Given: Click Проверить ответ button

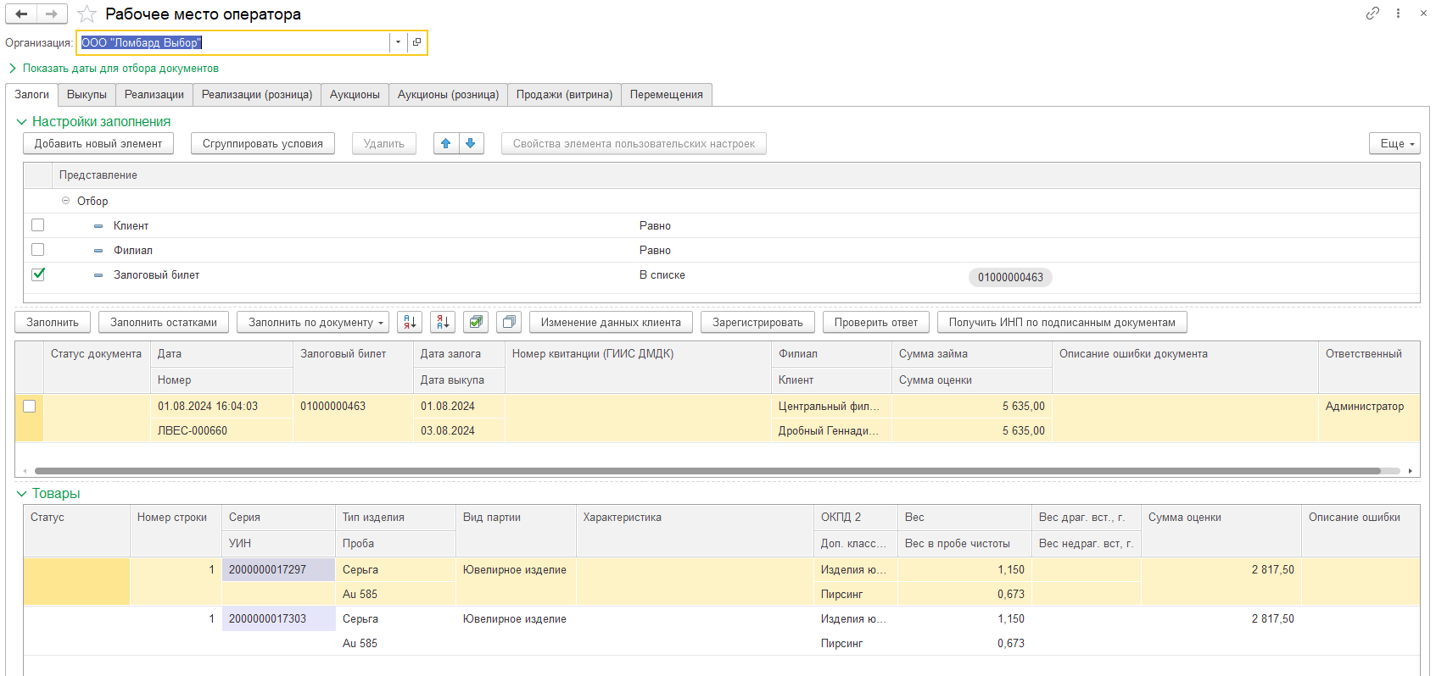Looking at the screenshot, I should pos(876,322).
